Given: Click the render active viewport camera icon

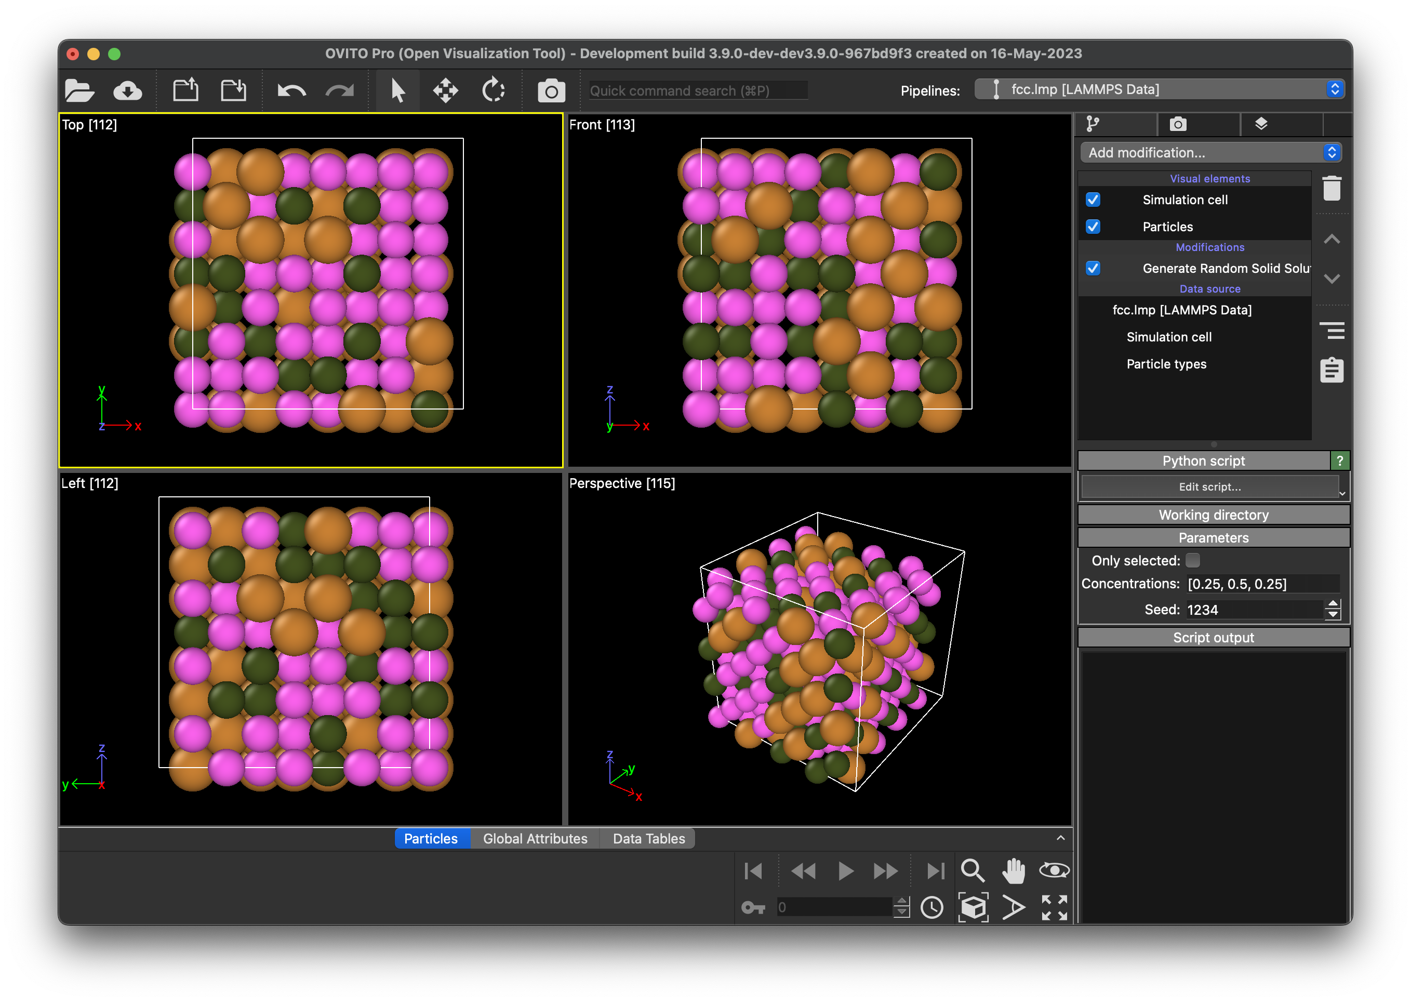Looking at the screenshot, I should (551, 91).
